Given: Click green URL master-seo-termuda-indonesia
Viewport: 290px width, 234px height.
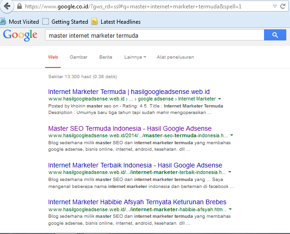Looking at the screenshot, I should [138, 135].
